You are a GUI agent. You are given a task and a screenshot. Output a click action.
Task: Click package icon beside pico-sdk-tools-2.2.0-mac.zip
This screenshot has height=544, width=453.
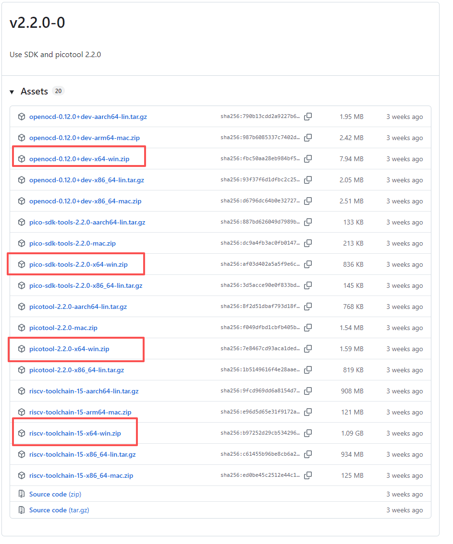[x=22, y=243]
